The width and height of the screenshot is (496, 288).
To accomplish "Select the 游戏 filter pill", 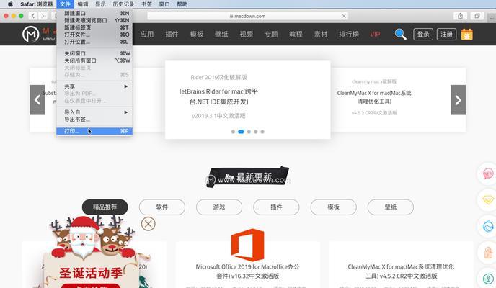I will (219, 207).
